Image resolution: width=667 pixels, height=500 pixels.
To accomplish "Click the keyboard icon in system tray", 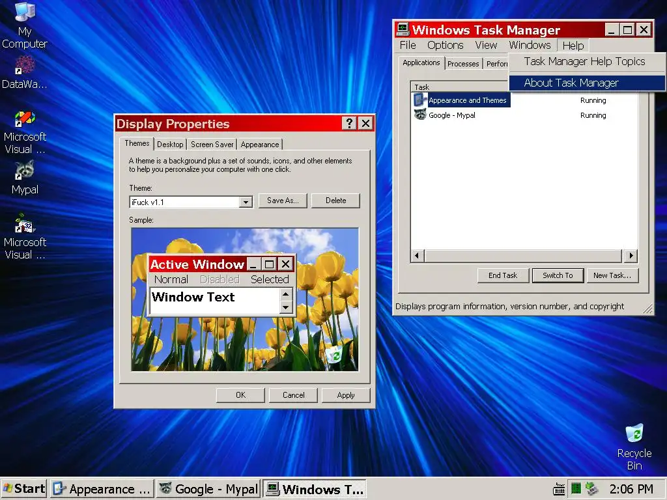I will tap(559, 489).
